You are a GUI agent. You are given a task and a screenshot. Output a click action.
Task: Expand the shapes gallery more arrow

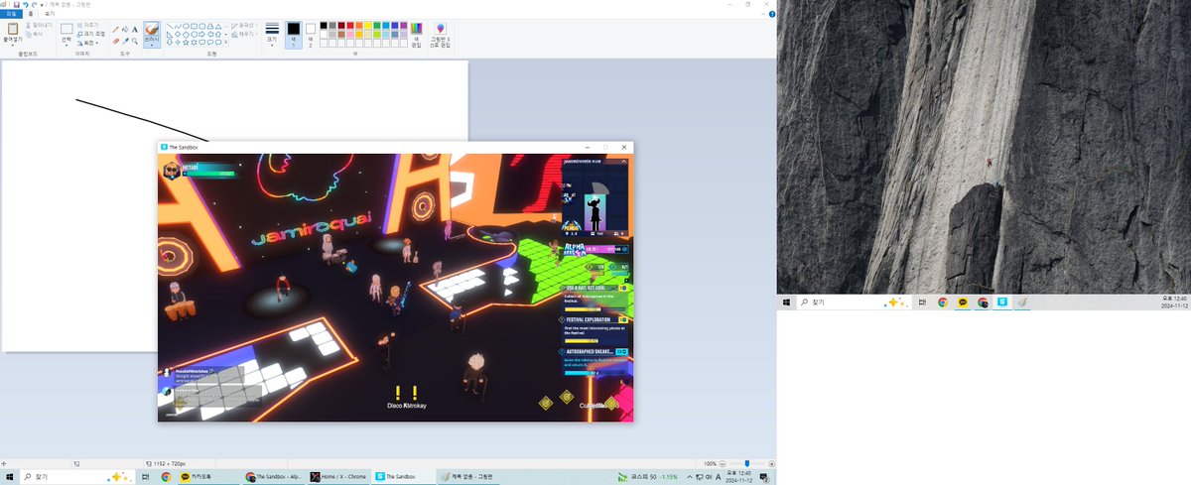pos(226,42)
